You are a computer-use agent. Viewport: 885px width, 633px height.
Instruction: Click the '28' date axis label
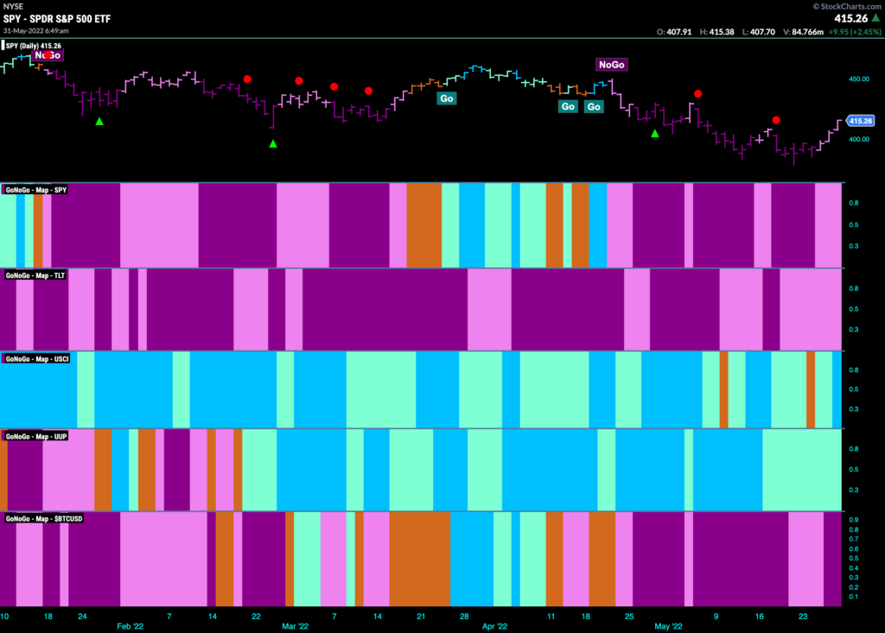464,616
